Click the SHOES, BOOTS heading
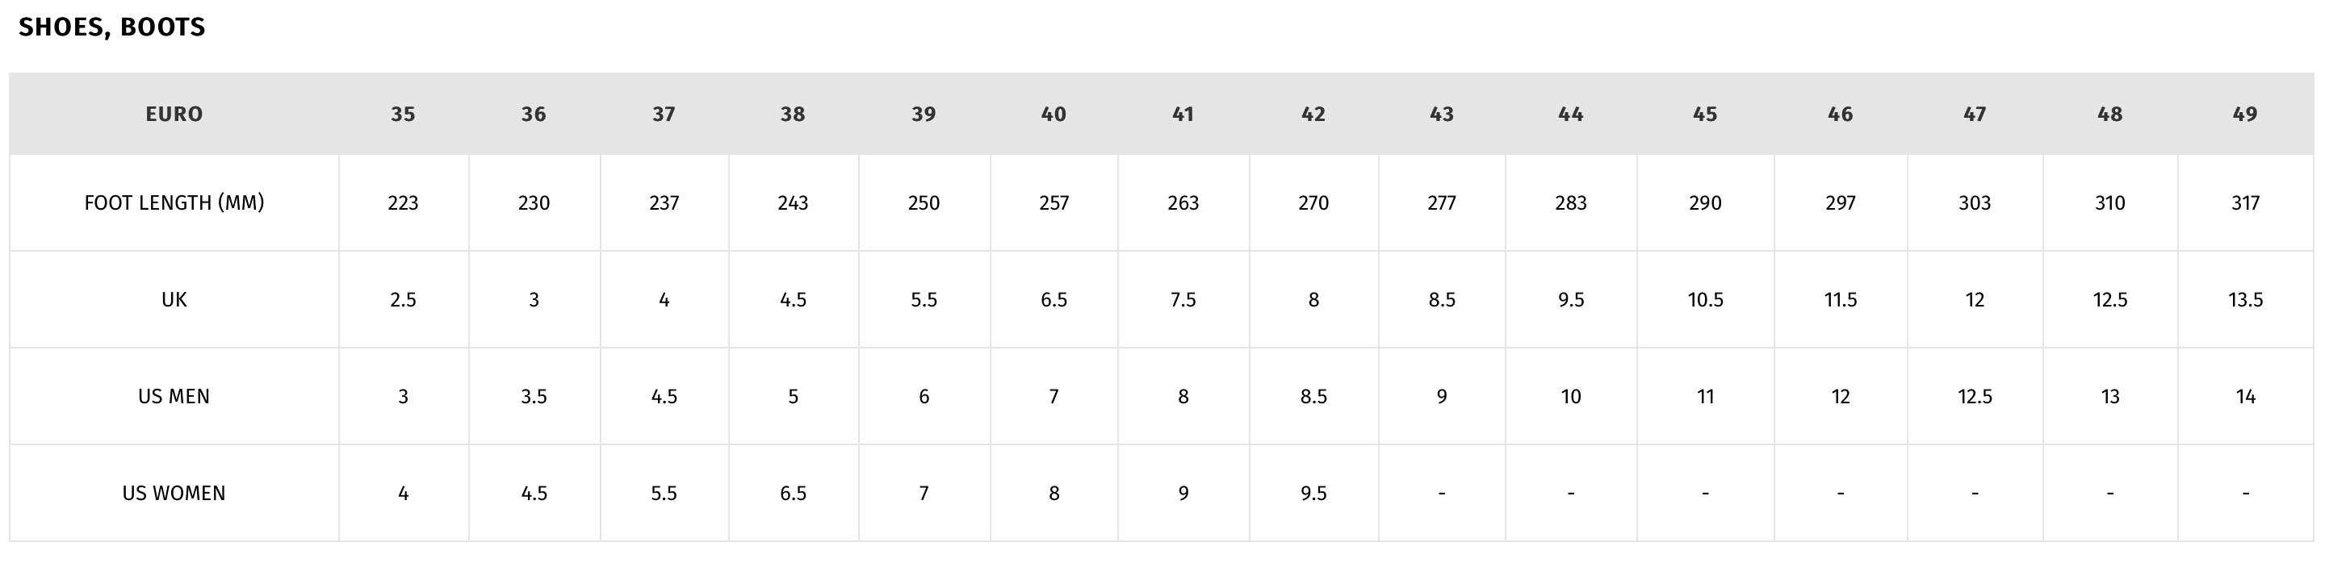2325x563 pixels. tap(112, 27)
